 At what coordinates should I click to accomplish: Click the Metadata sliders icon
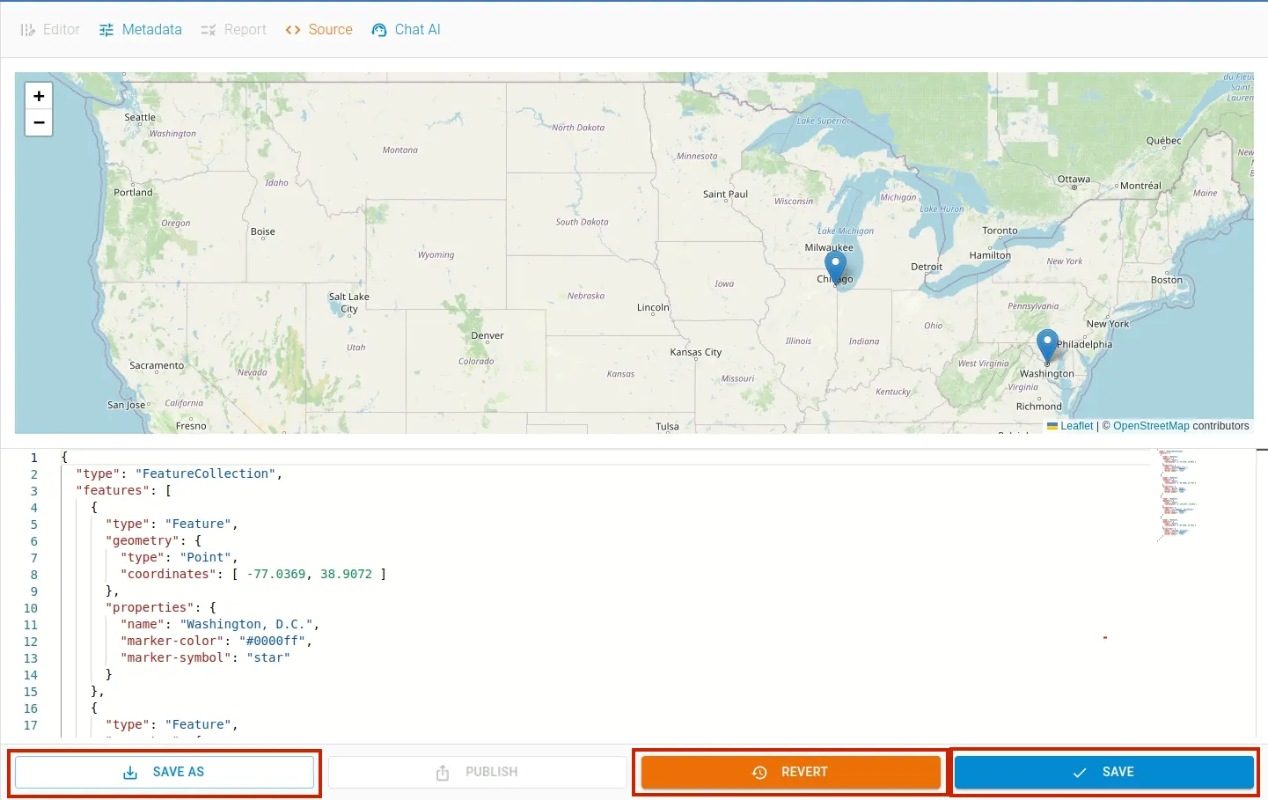pyautogui.click(x=106, y=30)
